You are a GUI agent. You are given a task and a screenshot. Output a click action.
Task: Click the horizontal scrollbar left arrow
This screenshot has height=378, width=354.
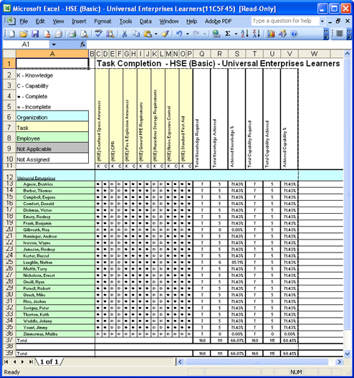point(180,362)
